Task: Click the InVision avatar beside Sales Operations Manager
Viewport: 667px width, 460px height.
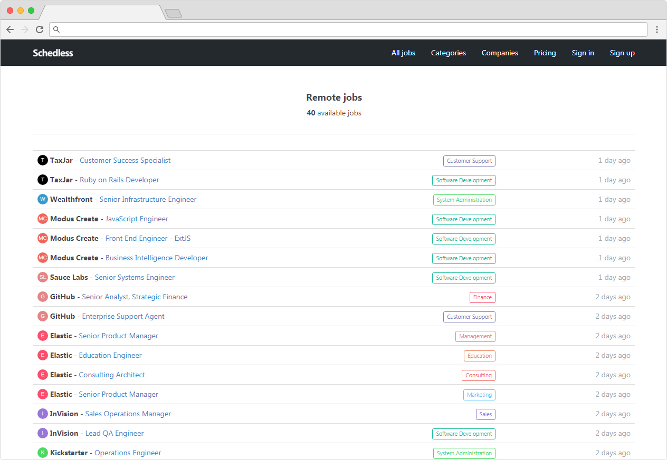Action: coord(43,414)
